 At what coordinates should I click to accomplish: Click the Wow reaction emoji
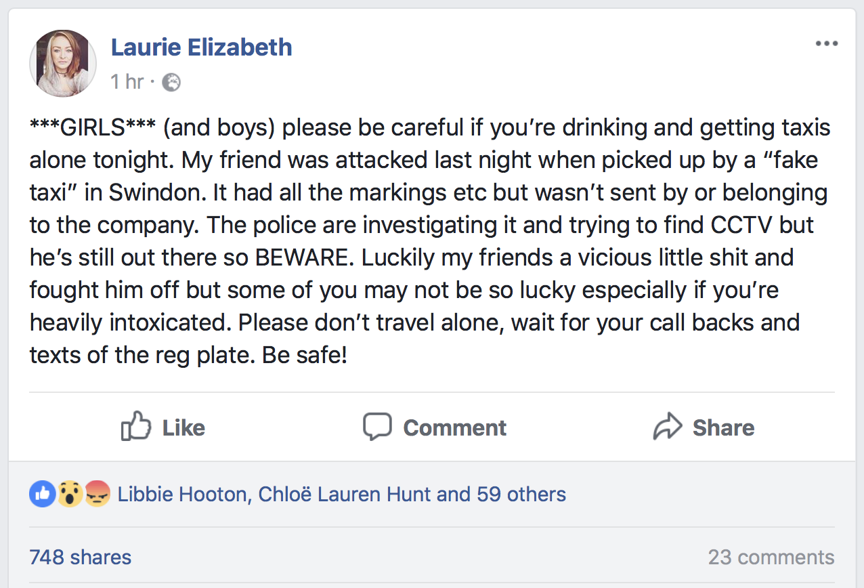(68, 495)
